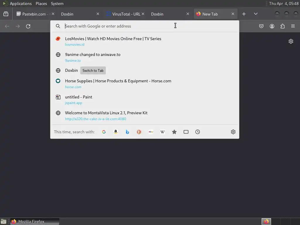Expand the list all tabs chevron

pos(255,14)
